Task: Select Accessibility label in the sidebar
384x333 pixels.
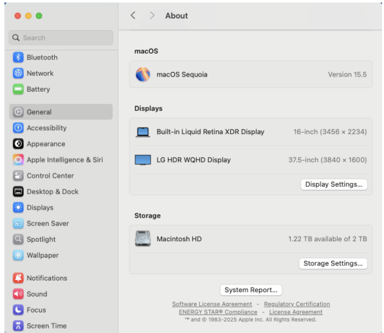Action: click(x=47, y=128)
